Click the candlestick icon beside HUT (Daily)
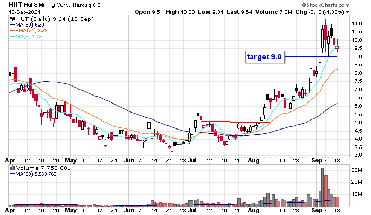 pyautogui.click(x=13, y=19)
